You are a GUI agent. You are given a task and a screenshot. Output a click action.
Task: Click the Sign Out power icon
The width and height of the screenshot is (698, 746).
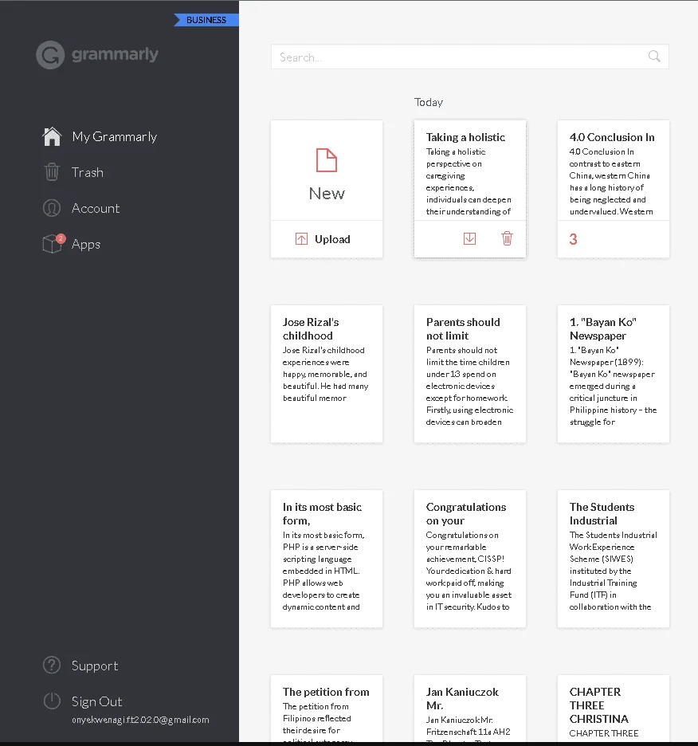click(52, 701)
